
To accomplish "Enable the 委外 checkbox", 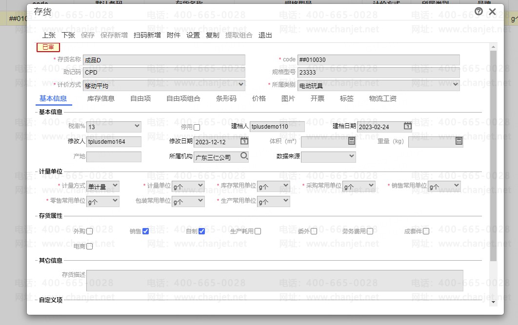I will point(314,231).
